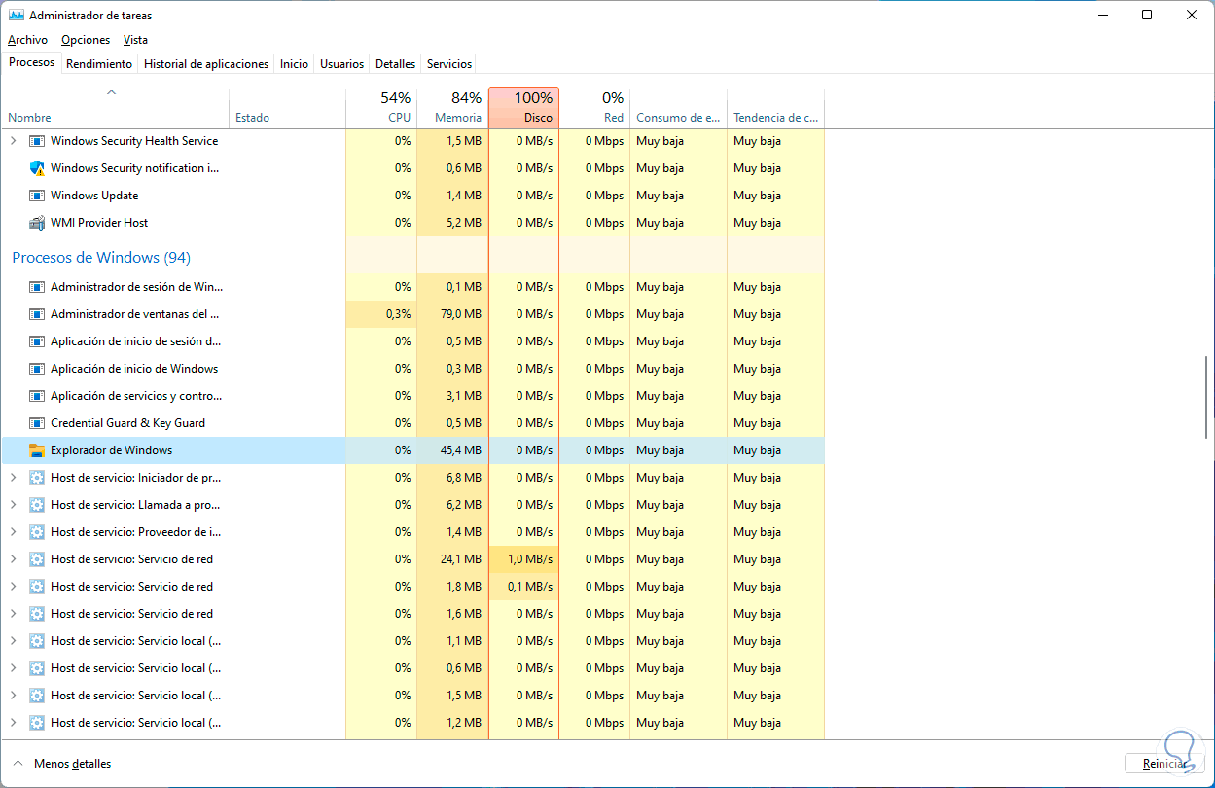The image size is (1215, 788).
Task: Click the Windows Security notification shield icon
Action: click(37, 168)
